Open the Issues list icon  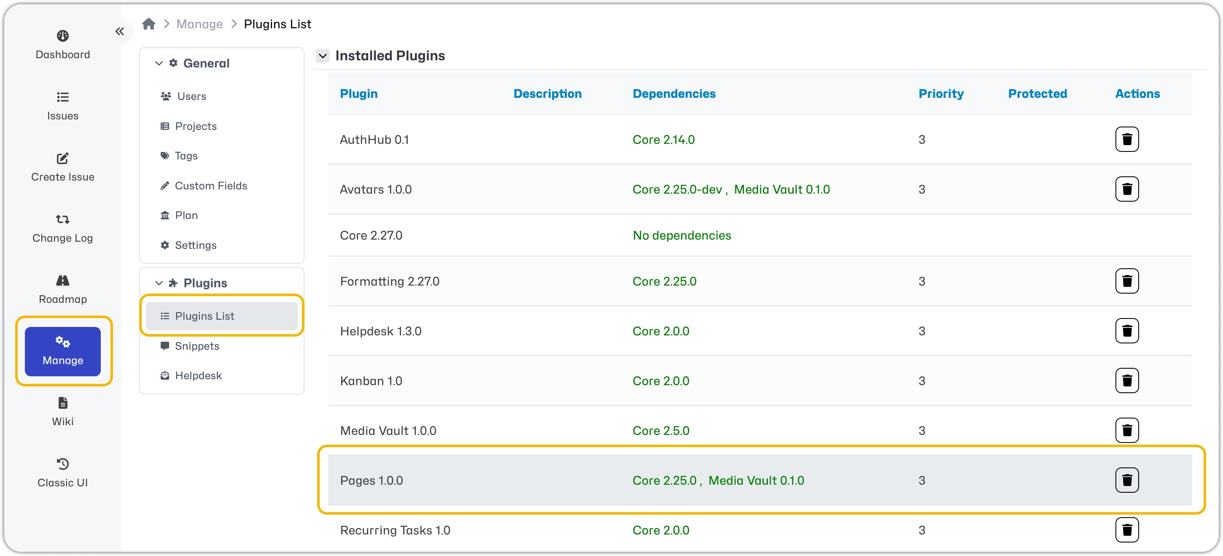63,97
